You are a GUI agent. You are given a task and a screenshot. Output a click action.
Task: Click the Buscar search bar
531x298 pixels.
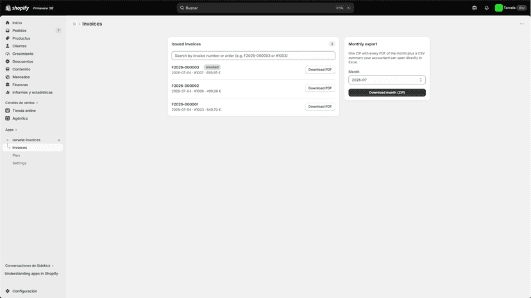(265, 8)
